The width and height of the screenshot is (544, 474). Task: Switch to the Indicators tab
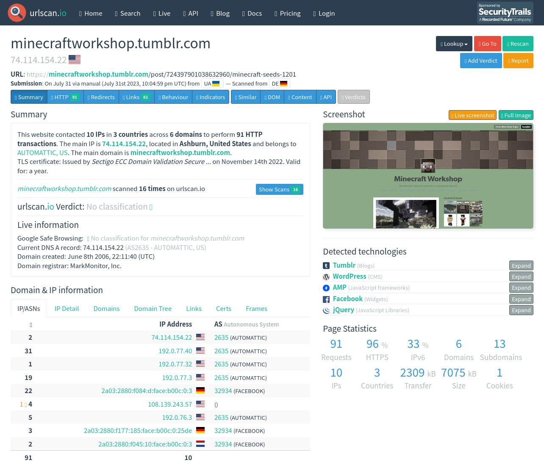[x=211, y=97]
